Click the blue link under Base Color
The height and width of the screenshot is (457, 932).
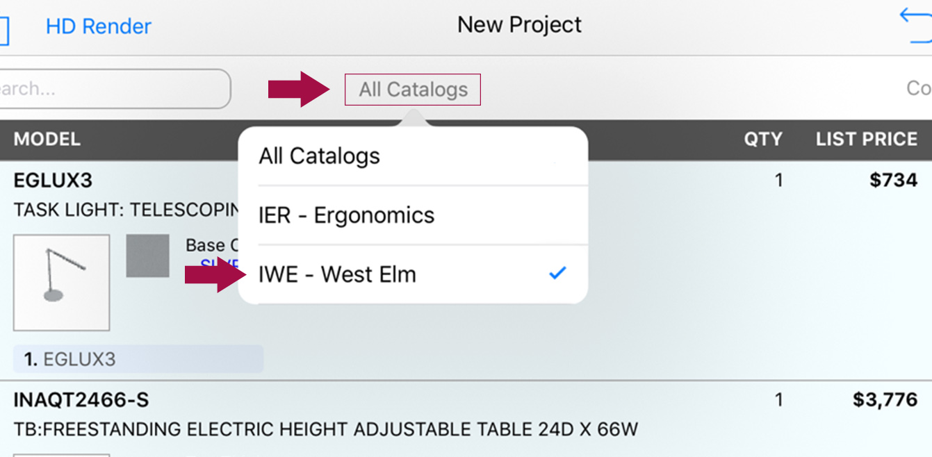(219, 265)
